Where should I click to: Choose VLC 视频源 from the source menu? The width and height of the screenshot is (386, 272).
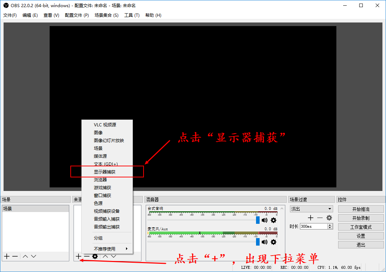(107, 125)
